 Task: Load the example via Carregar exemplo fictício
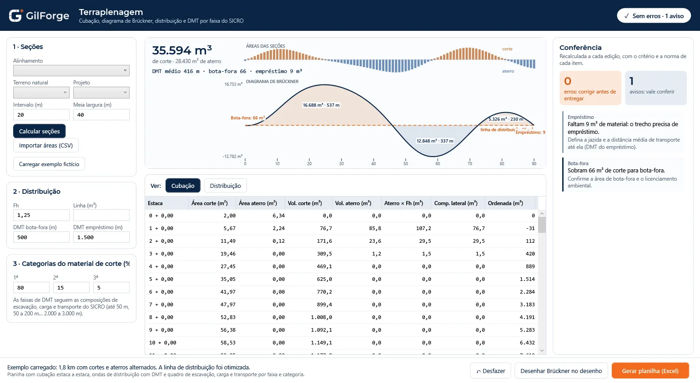pyautogui.click(x=49, y=164)
